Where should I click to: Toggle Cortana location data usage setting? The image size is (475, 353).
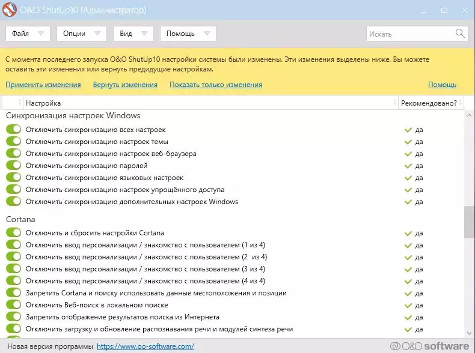coord(14,292)
